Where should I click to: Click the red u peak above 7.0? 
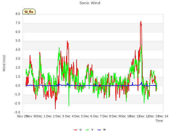click(141, 22)
